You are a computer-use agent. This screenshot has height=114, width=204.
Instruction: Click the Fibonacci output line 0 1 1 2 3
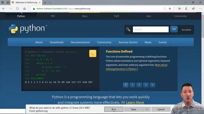pyautogui.click(x=59, y=82)
